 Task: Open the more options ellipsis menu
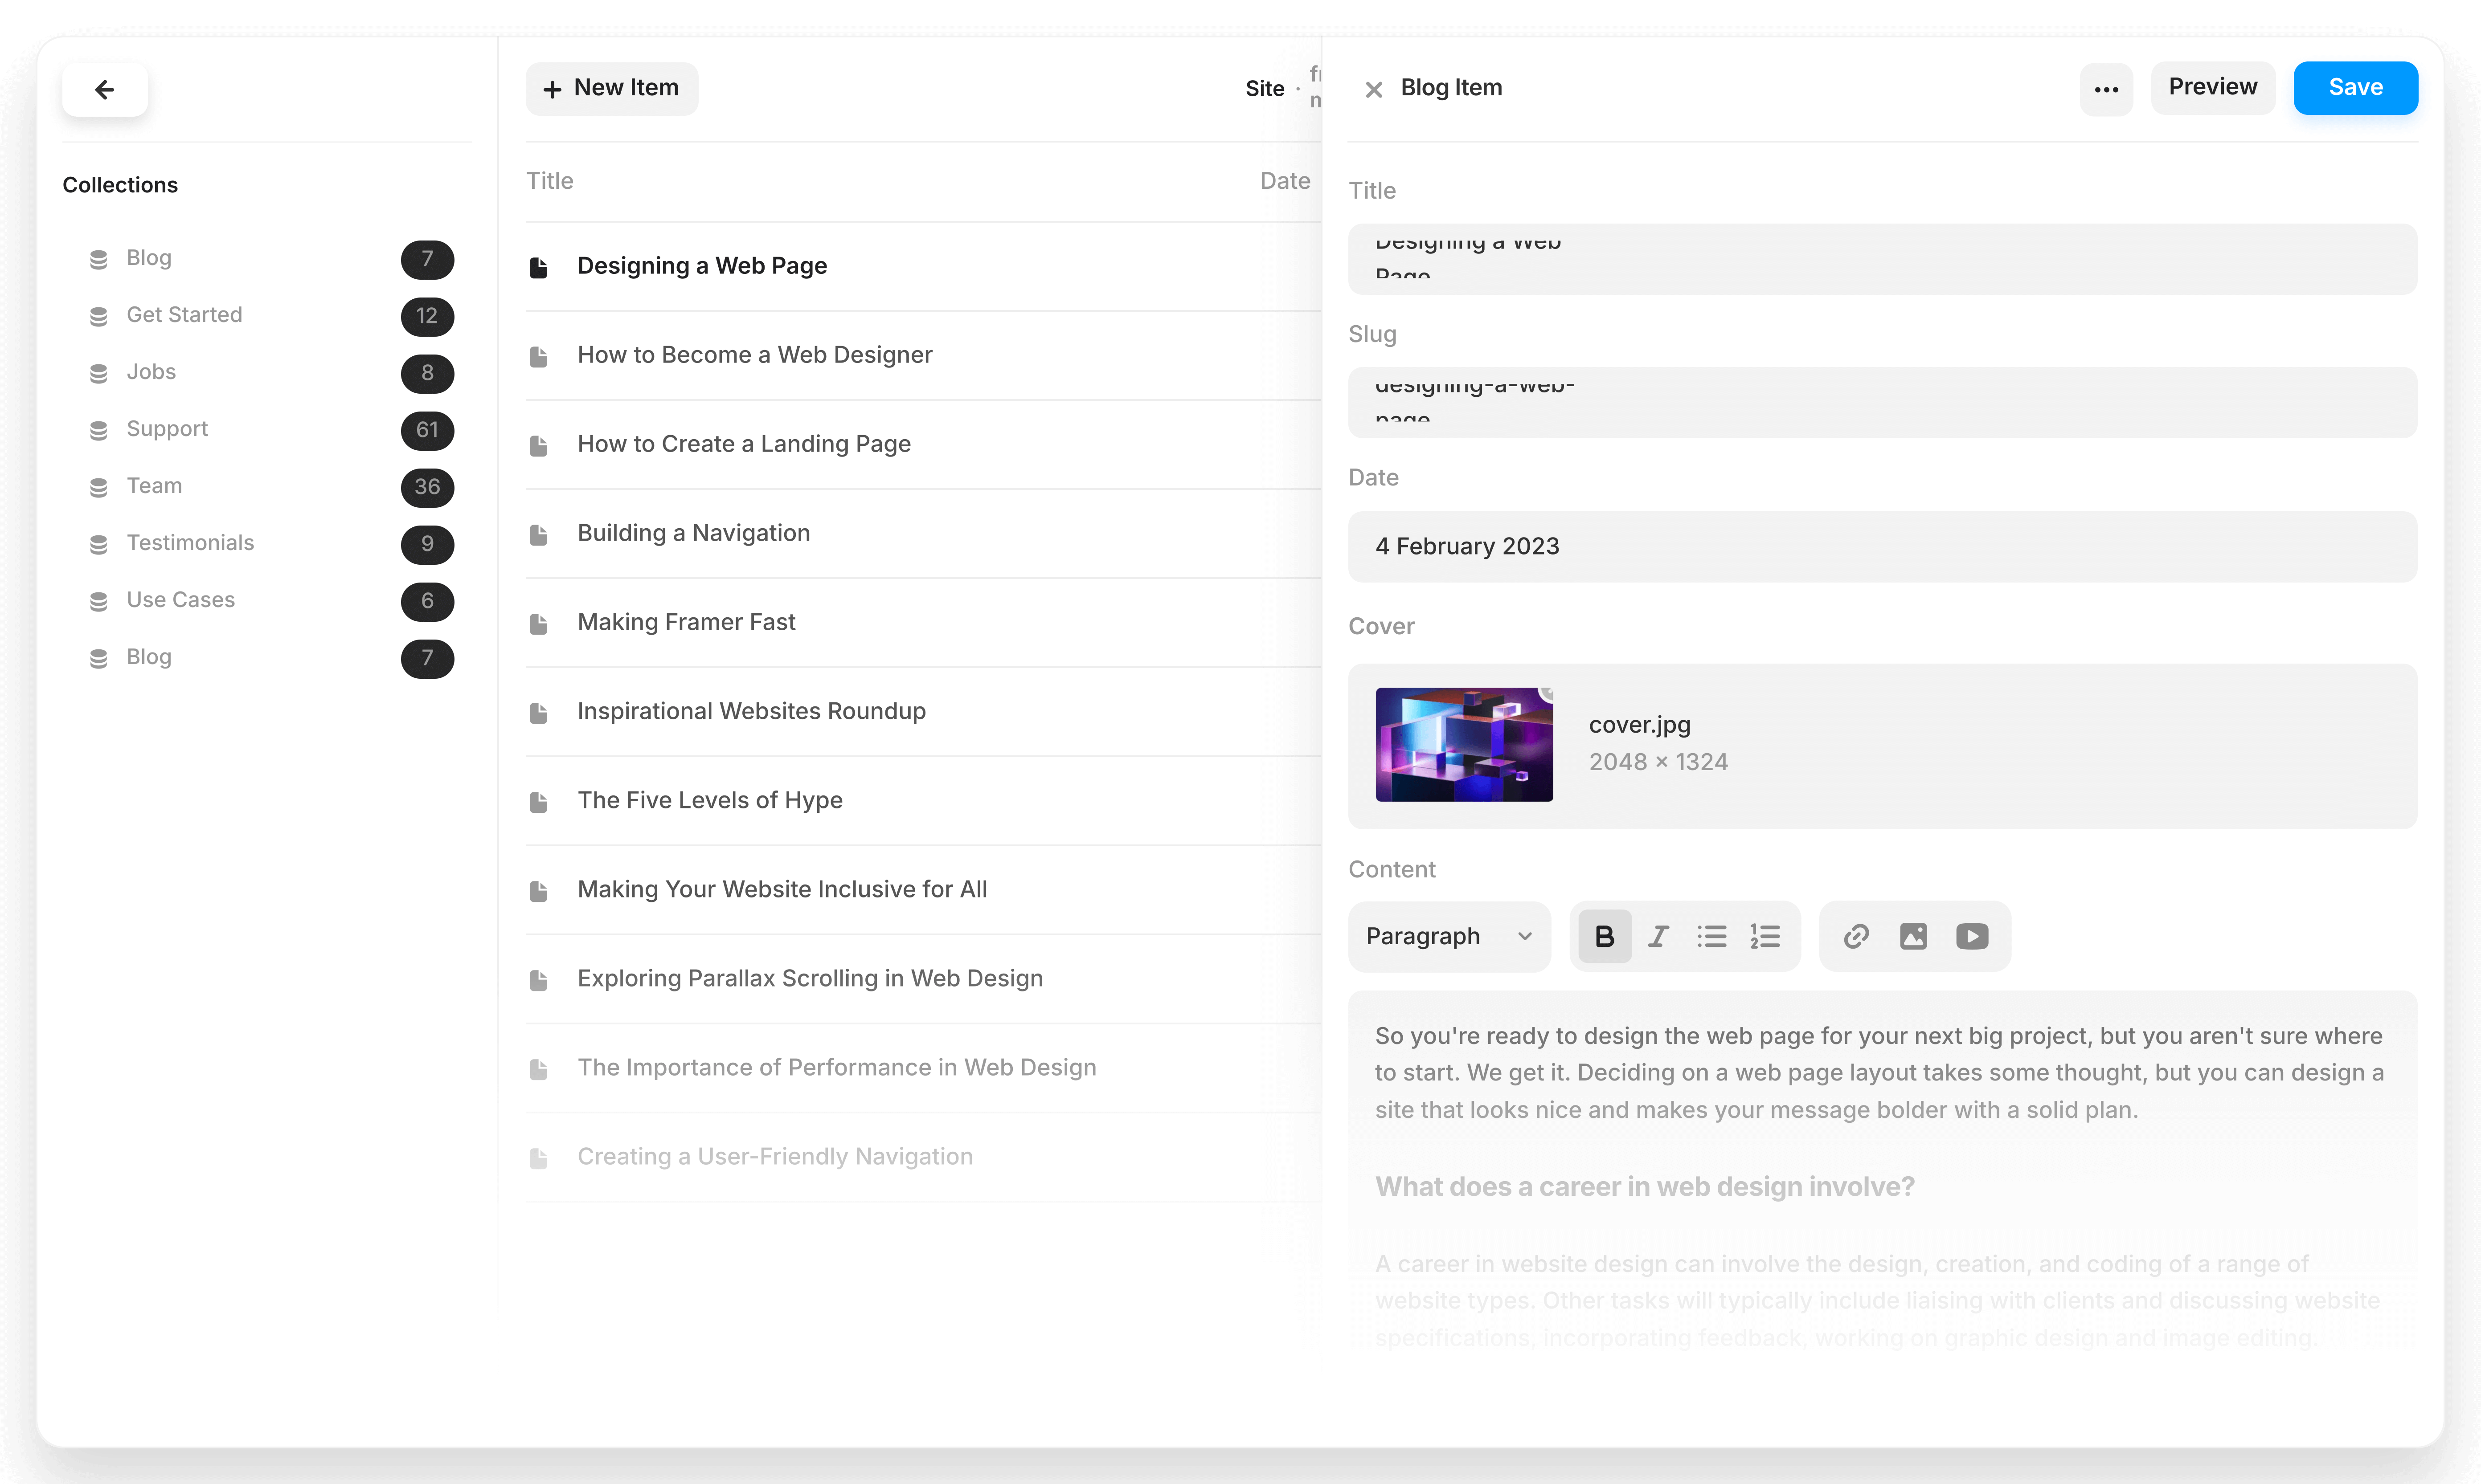click(x=2106, y=89)
